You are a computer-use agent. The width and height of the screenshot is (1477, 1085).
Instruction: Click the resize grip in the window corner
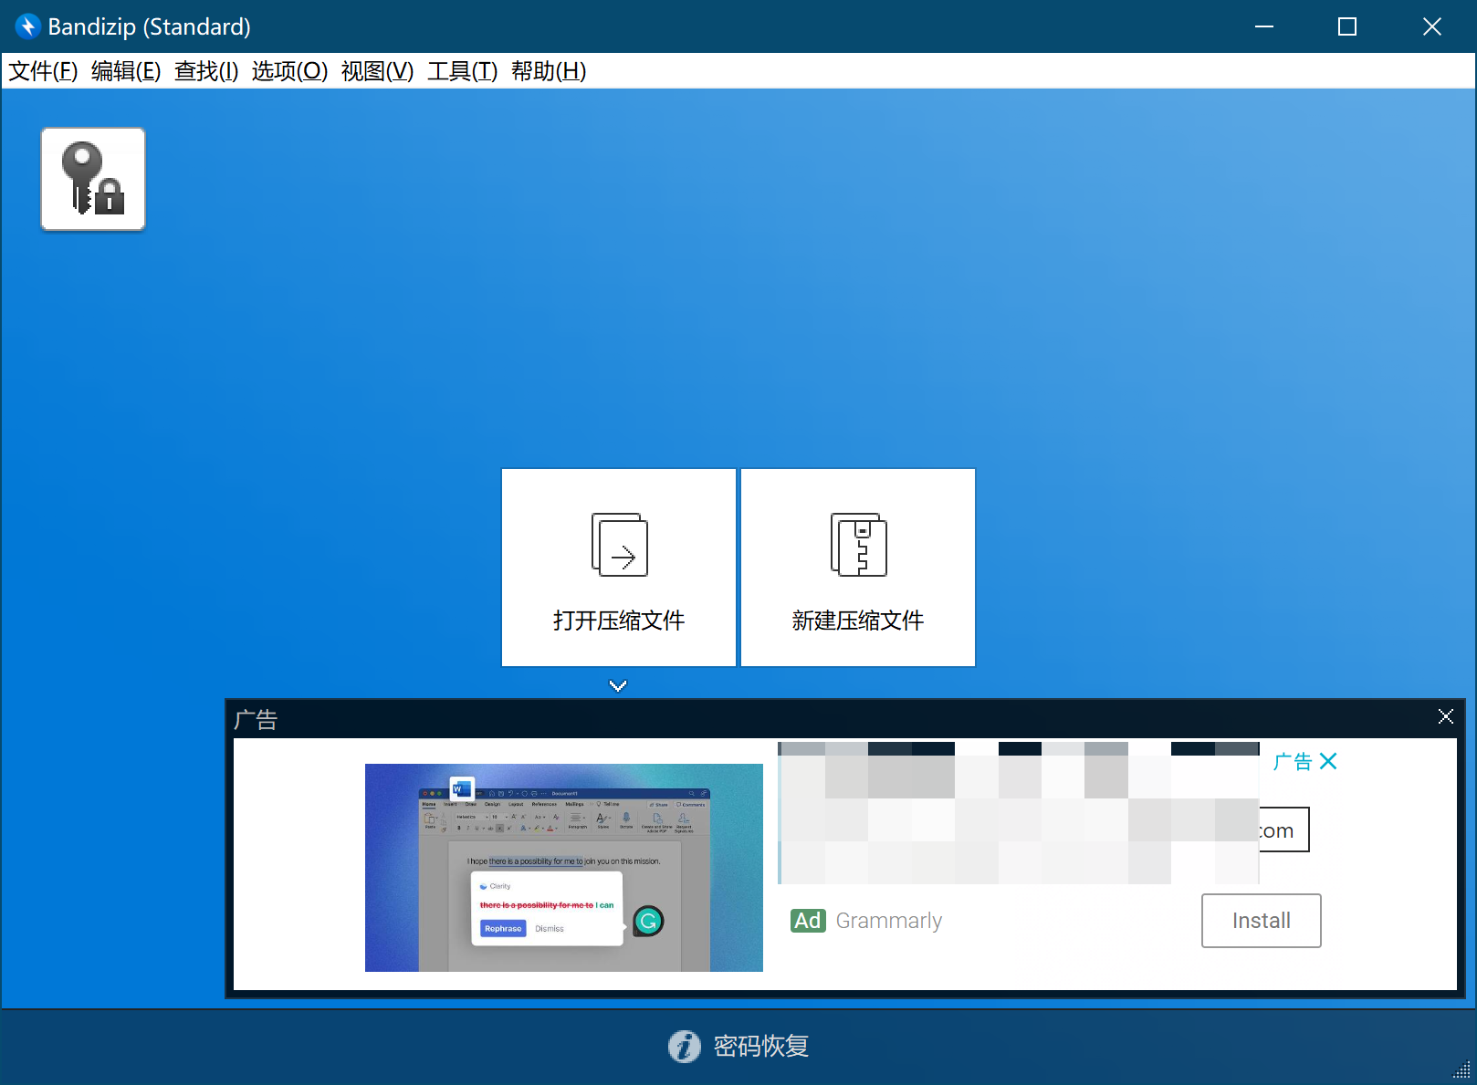1461,1069
